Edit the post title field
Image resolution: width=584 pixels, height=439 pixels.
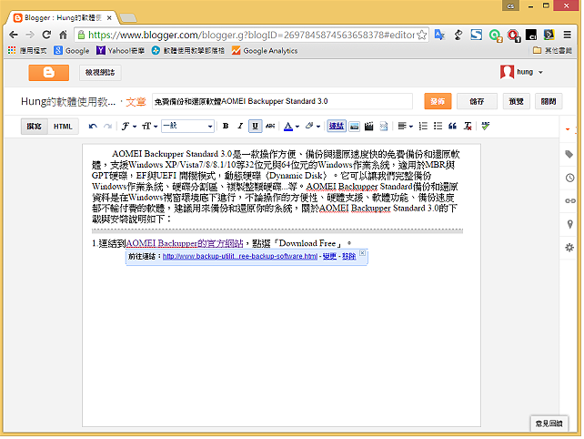point(282,101)
